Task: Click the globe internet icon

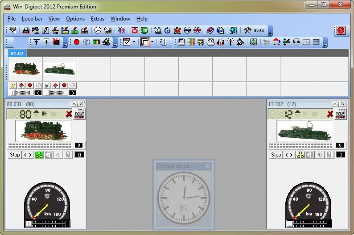Action: point(220,30)
